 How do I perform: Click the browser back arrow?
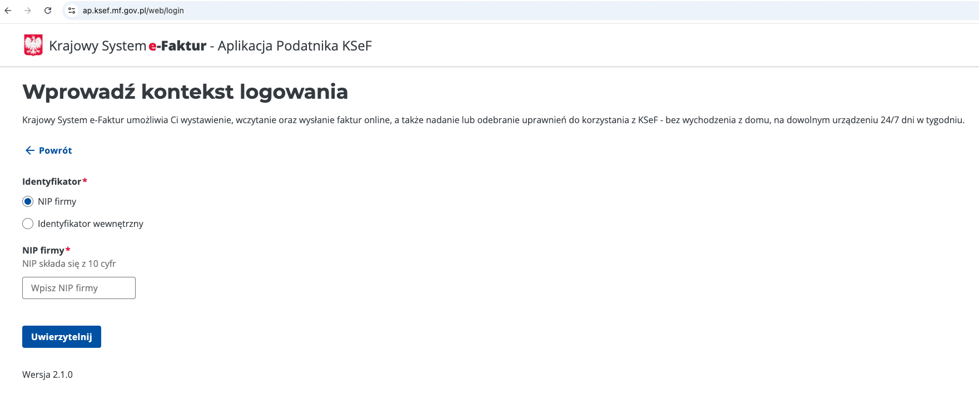pos(8,11)
